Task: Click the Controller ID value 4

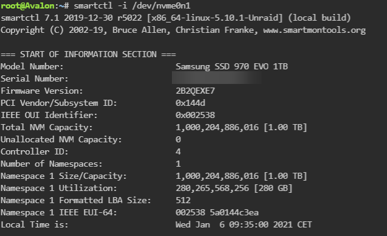Action: (x=178, y=151)
